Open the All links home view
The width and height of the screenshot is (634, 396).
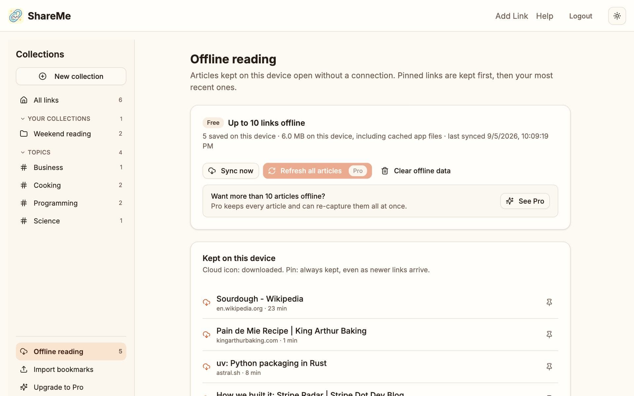click(x=71, y=100)
